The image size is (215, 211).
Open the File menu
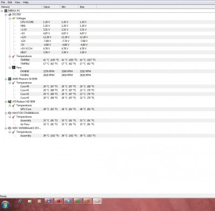tap(3, 2)
